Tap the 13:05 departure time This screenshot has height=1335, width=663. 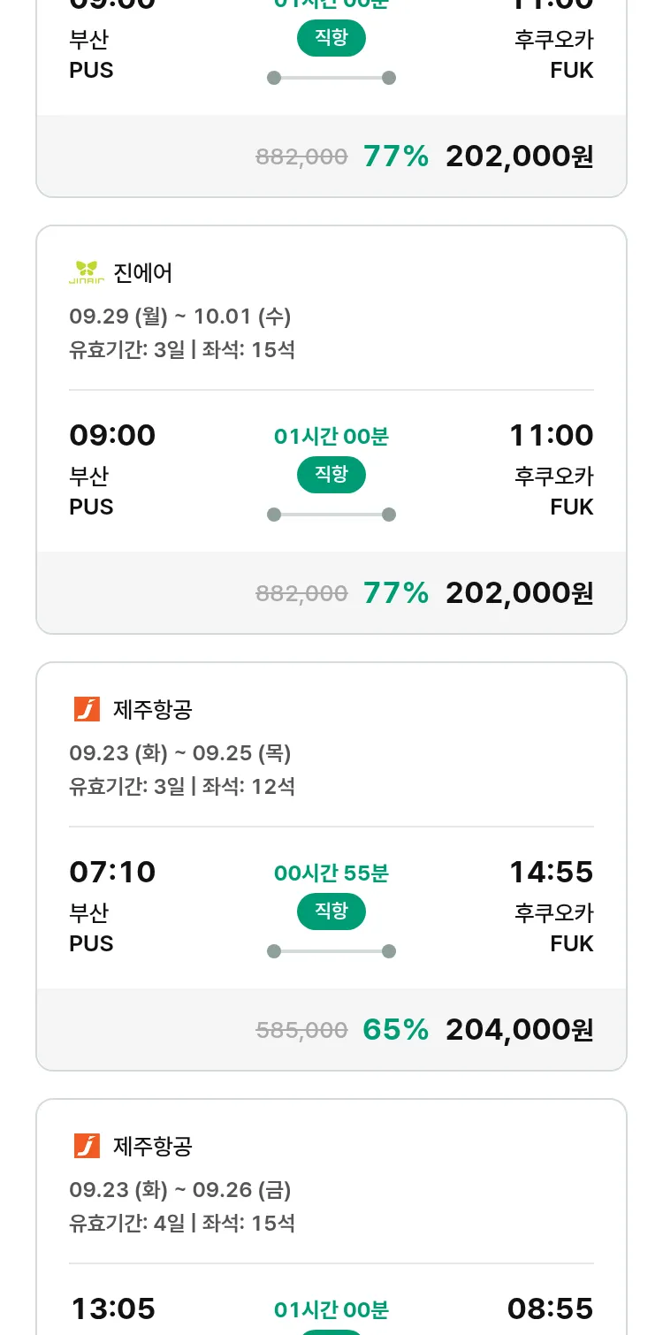click(112, 1308)
